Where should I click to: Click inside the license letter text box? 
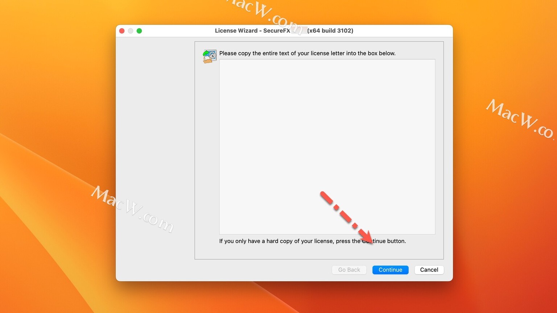[327, 147]
